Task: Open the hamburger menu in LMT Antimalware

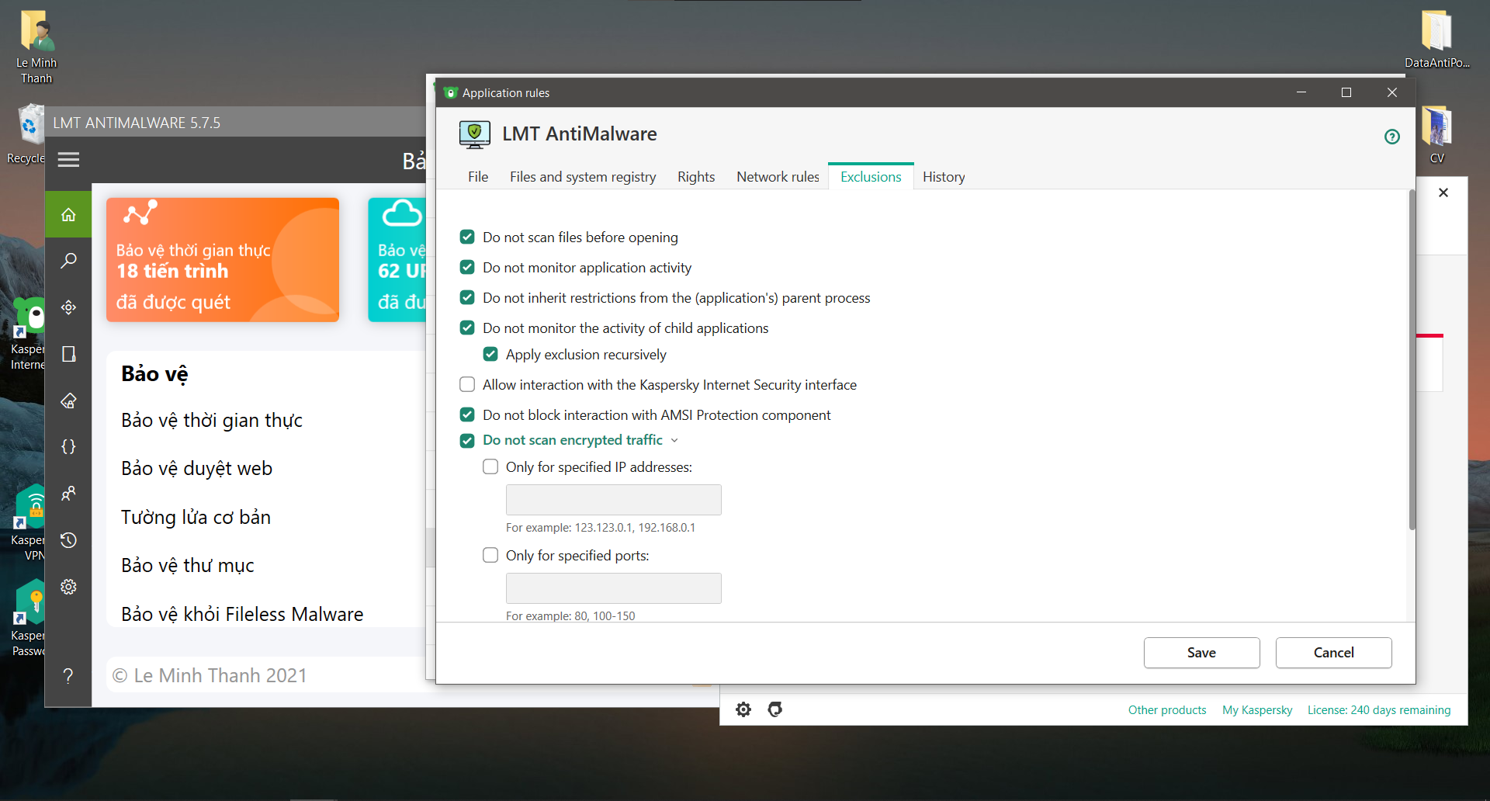Action: pos(68,160)
